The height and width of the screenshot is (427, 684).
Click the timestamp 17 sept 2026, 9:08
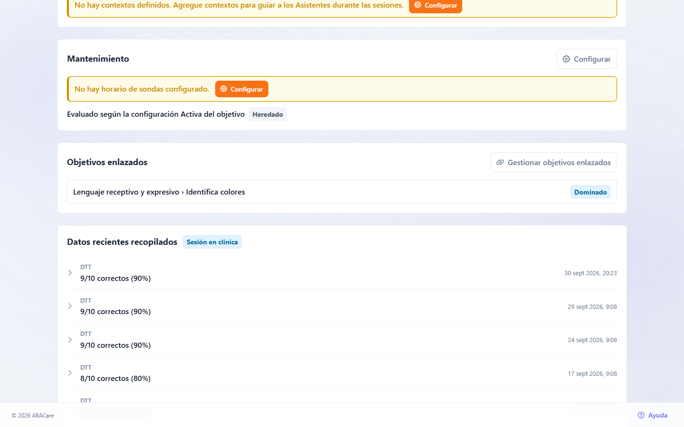[x=592, y=374]
